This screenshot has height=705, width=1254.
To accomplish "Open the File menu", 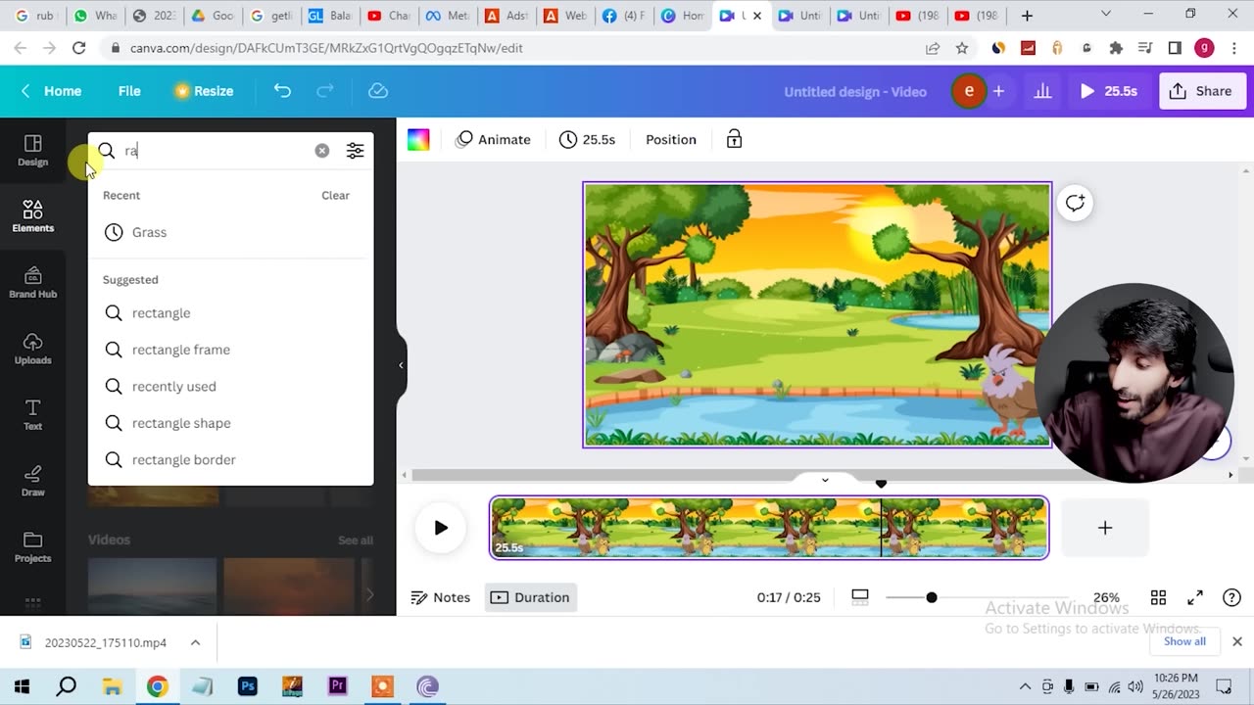I will point(129,91).
